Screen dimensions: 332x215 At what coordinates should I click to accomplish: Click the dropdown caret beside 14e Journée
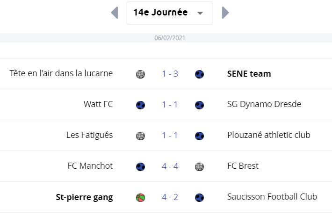click(x=200, y=13)
